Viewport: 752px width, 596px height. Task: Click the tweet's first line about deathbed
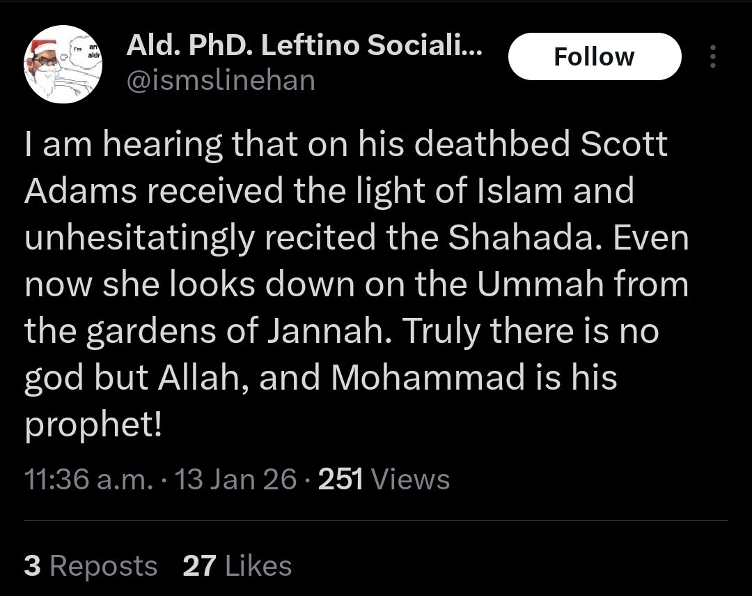(345, 145)
